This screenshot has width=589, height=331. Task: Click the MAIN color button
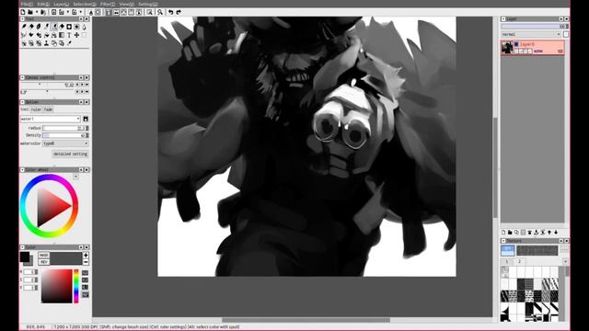(x=43, y=256)
